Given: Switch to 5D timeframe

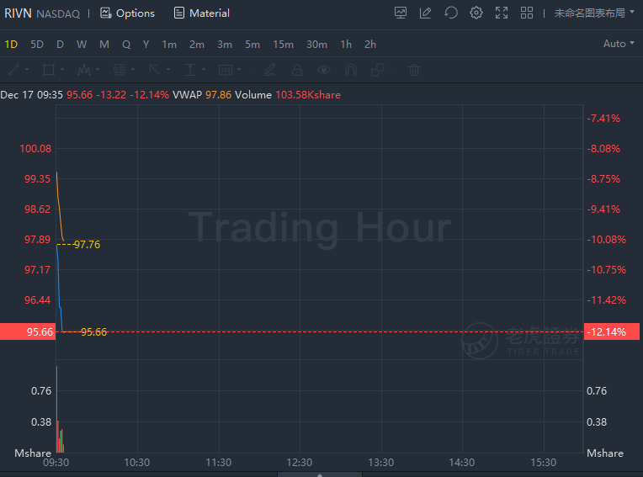Looking at the screenshot, I should point(37,45).
